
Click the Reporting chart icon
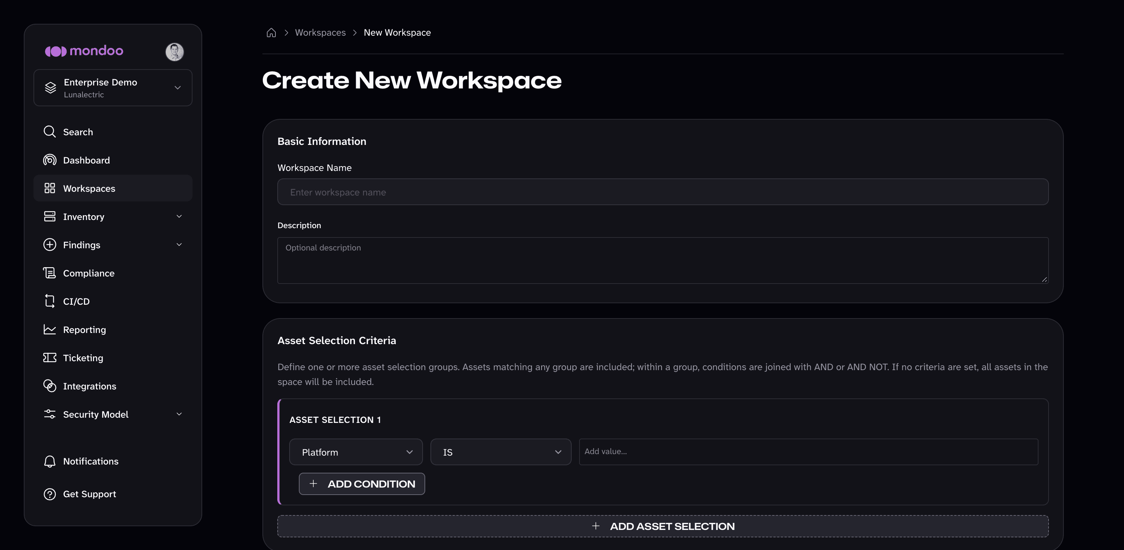coord(50,329)
